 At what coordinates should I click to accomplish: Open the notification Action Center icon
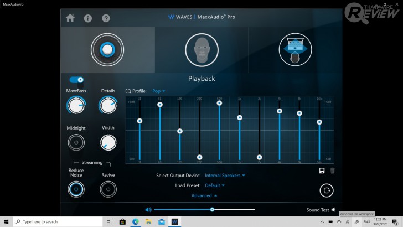click(x=395, y=222)
